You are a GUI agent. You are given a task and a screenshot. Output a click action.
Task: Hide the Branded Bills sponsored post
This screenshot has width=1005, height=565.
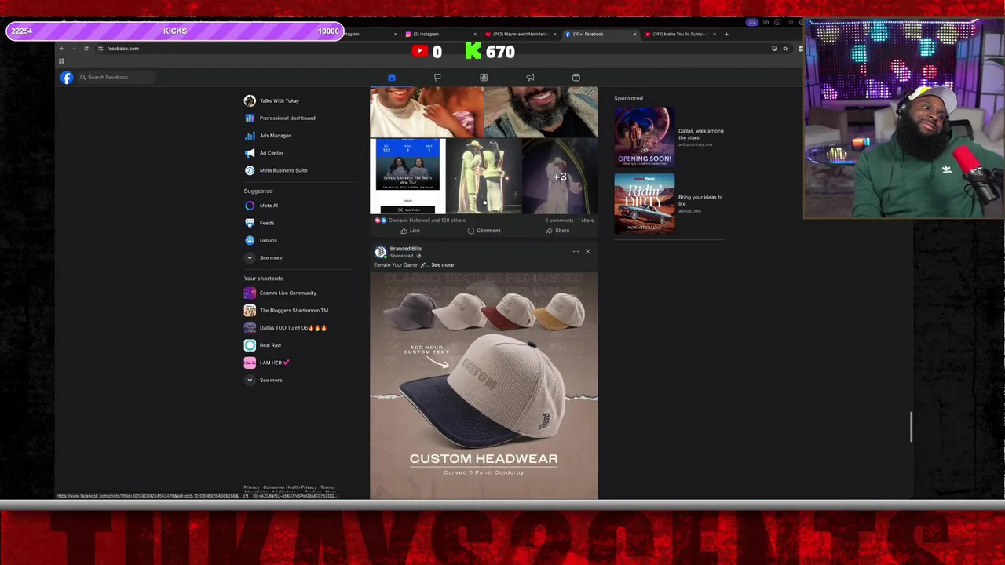click(587, 252)
